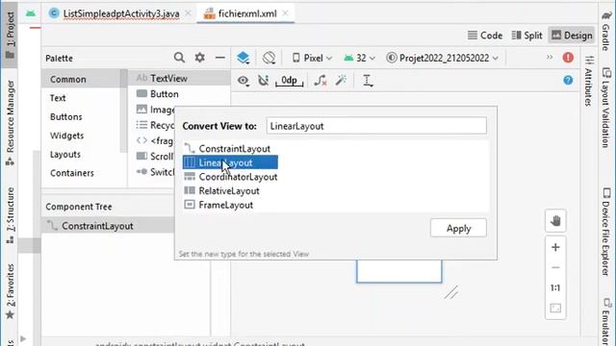Set default margins 0dp
Screen dimensions: 616x346
[289, 81]
